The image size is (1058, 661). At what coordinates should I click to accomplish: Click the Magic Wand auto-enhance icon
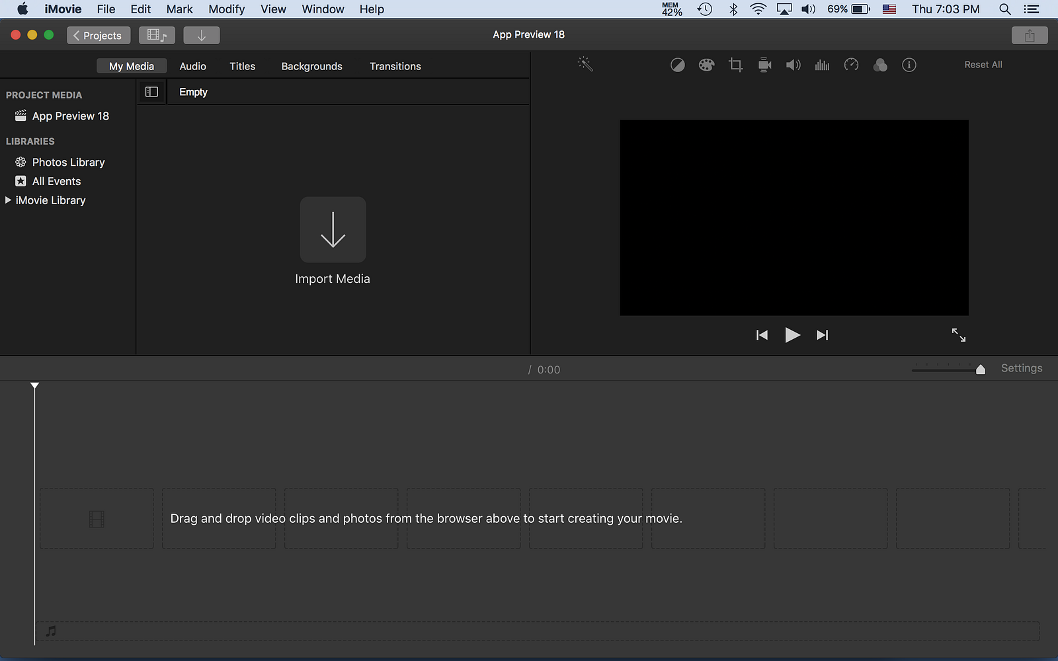click(x=585, y=64)
